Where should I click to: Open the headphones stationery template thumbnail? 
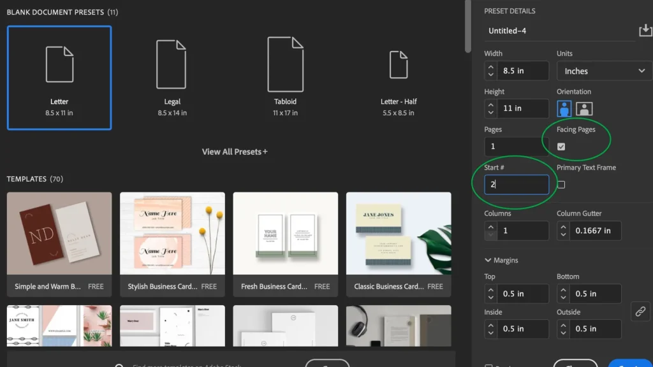pyautogui.click(x=398, y=326)
